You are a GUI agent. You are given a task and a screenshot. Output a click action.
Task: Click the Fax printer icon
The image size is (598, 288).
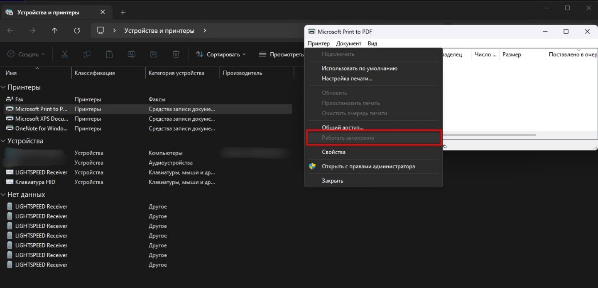click(10, 99)
